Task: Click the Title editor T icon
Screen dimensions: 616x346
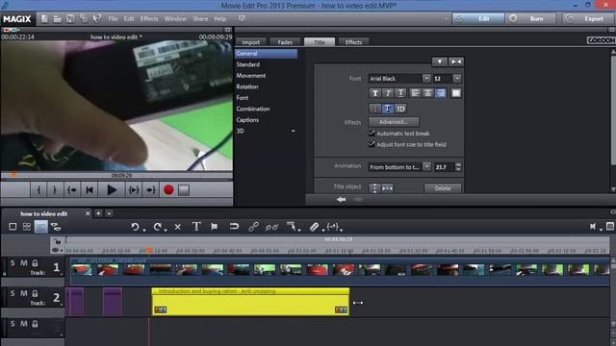Action: [196, 227]
